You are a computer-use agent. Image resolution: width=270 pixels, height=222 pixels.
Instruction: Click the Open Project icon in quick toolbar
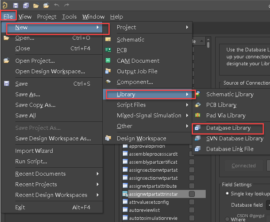coord(46,5)
